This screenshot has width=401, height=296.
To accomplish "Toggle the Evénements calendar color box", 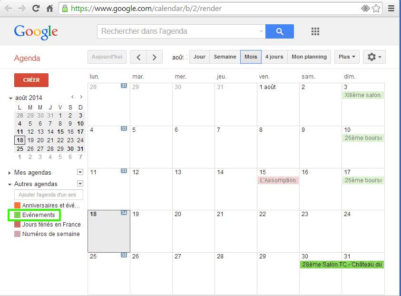I will pos(18,215).
